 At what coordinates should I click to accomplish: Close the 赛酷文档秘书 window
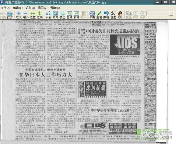point(173,2)
